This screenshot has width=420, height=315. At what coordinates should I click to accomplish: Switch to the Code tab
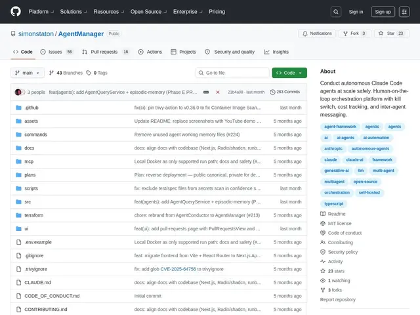point(23,52)
